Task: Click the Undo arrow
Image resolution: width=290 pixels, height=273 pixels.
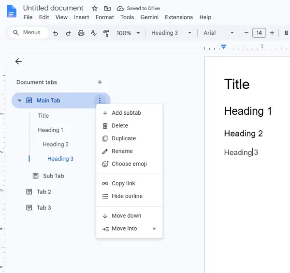Action: [56, 33]
